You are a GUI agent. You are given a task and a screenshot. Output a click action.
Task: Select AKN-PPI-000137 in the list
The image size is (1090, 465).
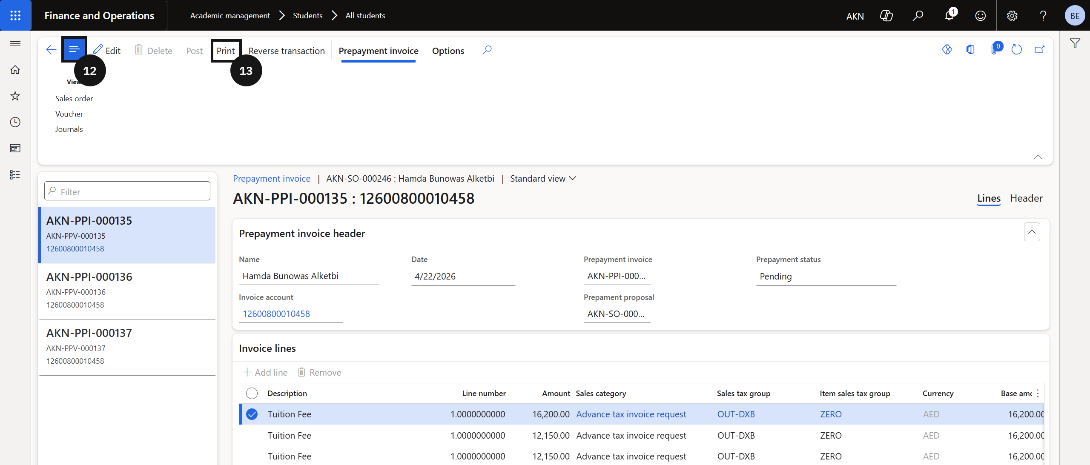127,347
